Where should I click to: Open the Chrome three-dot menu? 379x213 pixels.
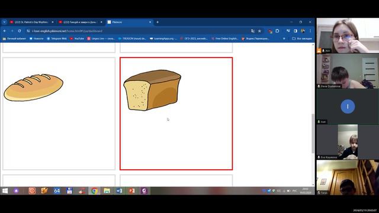(x=310, y=31)
